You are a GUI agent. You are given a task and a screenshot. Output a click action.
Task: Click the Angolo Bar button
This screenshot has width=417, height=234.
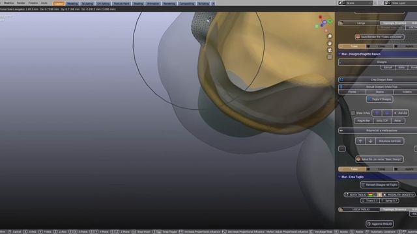364,121
